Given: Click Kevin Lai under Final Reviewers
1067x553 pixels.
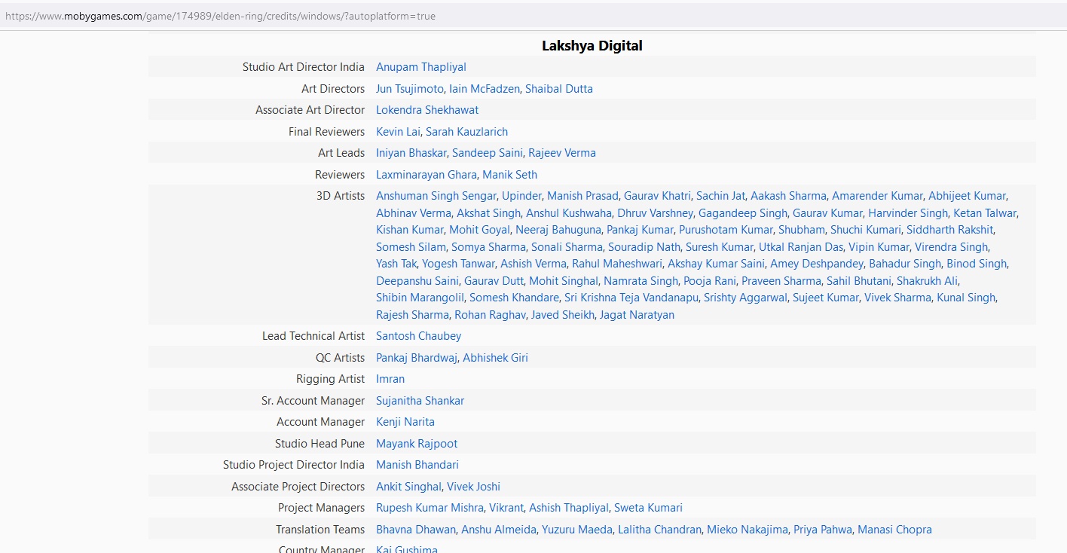Looking at the screenshot, I should point(398,132).
